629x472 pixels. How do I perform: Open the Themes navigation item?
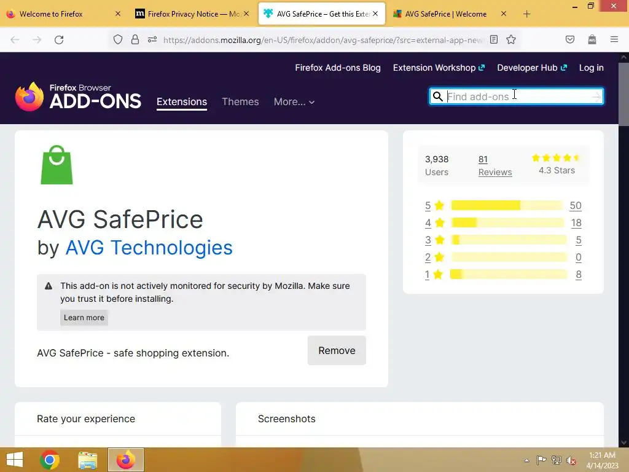click(240, 102)
